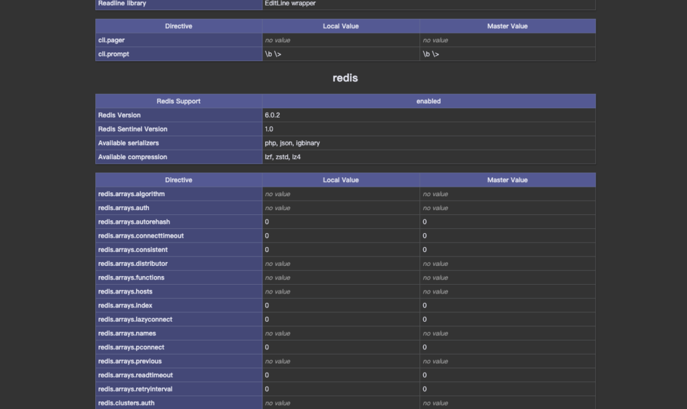Click the Sentinel version value '1.0'
This screenshot has width=687, height=409.
pyautogui.click(x=269, y=130)
